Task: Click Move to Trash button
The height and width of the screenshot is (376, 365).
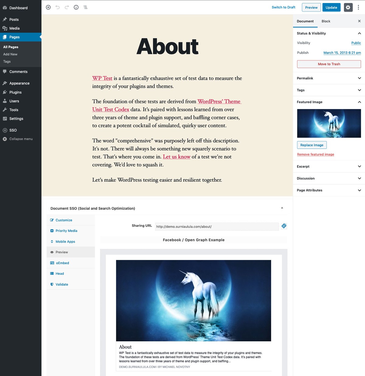Action: [x=329, y=64]
